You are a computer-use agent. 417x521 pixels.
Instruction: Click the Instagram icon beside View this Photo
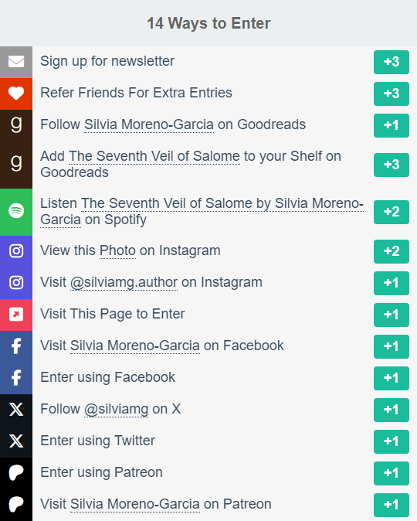tap(16, 251)
